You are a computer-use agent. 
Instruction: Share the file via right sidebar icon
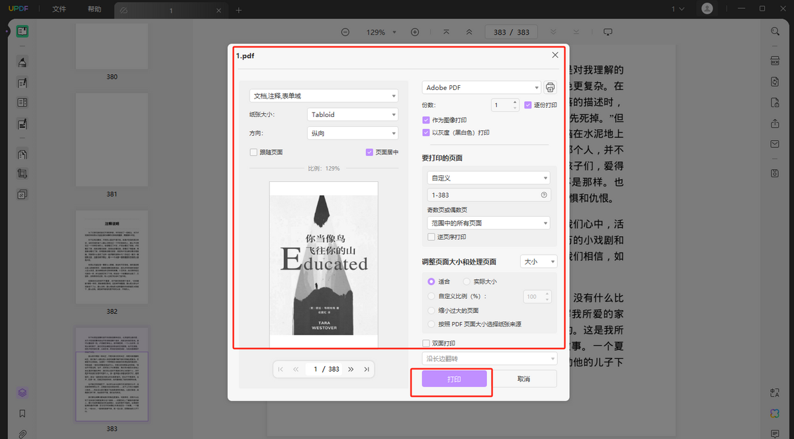coord(775,124)
